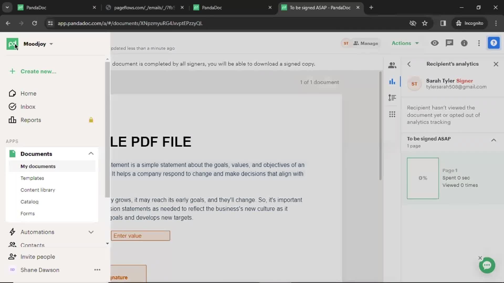
Task: Open the comments icon in toolbar
Action: pyautogui.click(x=449, y=43)
